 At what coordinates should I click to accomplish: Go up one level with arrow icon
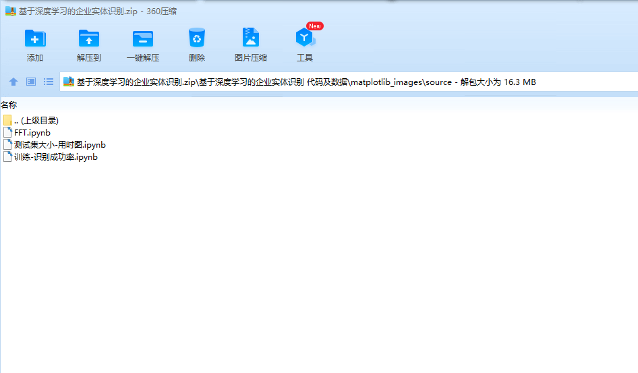pos(13,82)
